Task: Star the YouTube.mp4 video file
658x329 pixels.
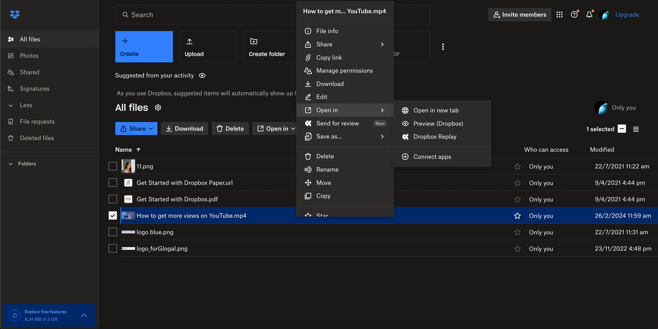Action: (x=518, y=216)
